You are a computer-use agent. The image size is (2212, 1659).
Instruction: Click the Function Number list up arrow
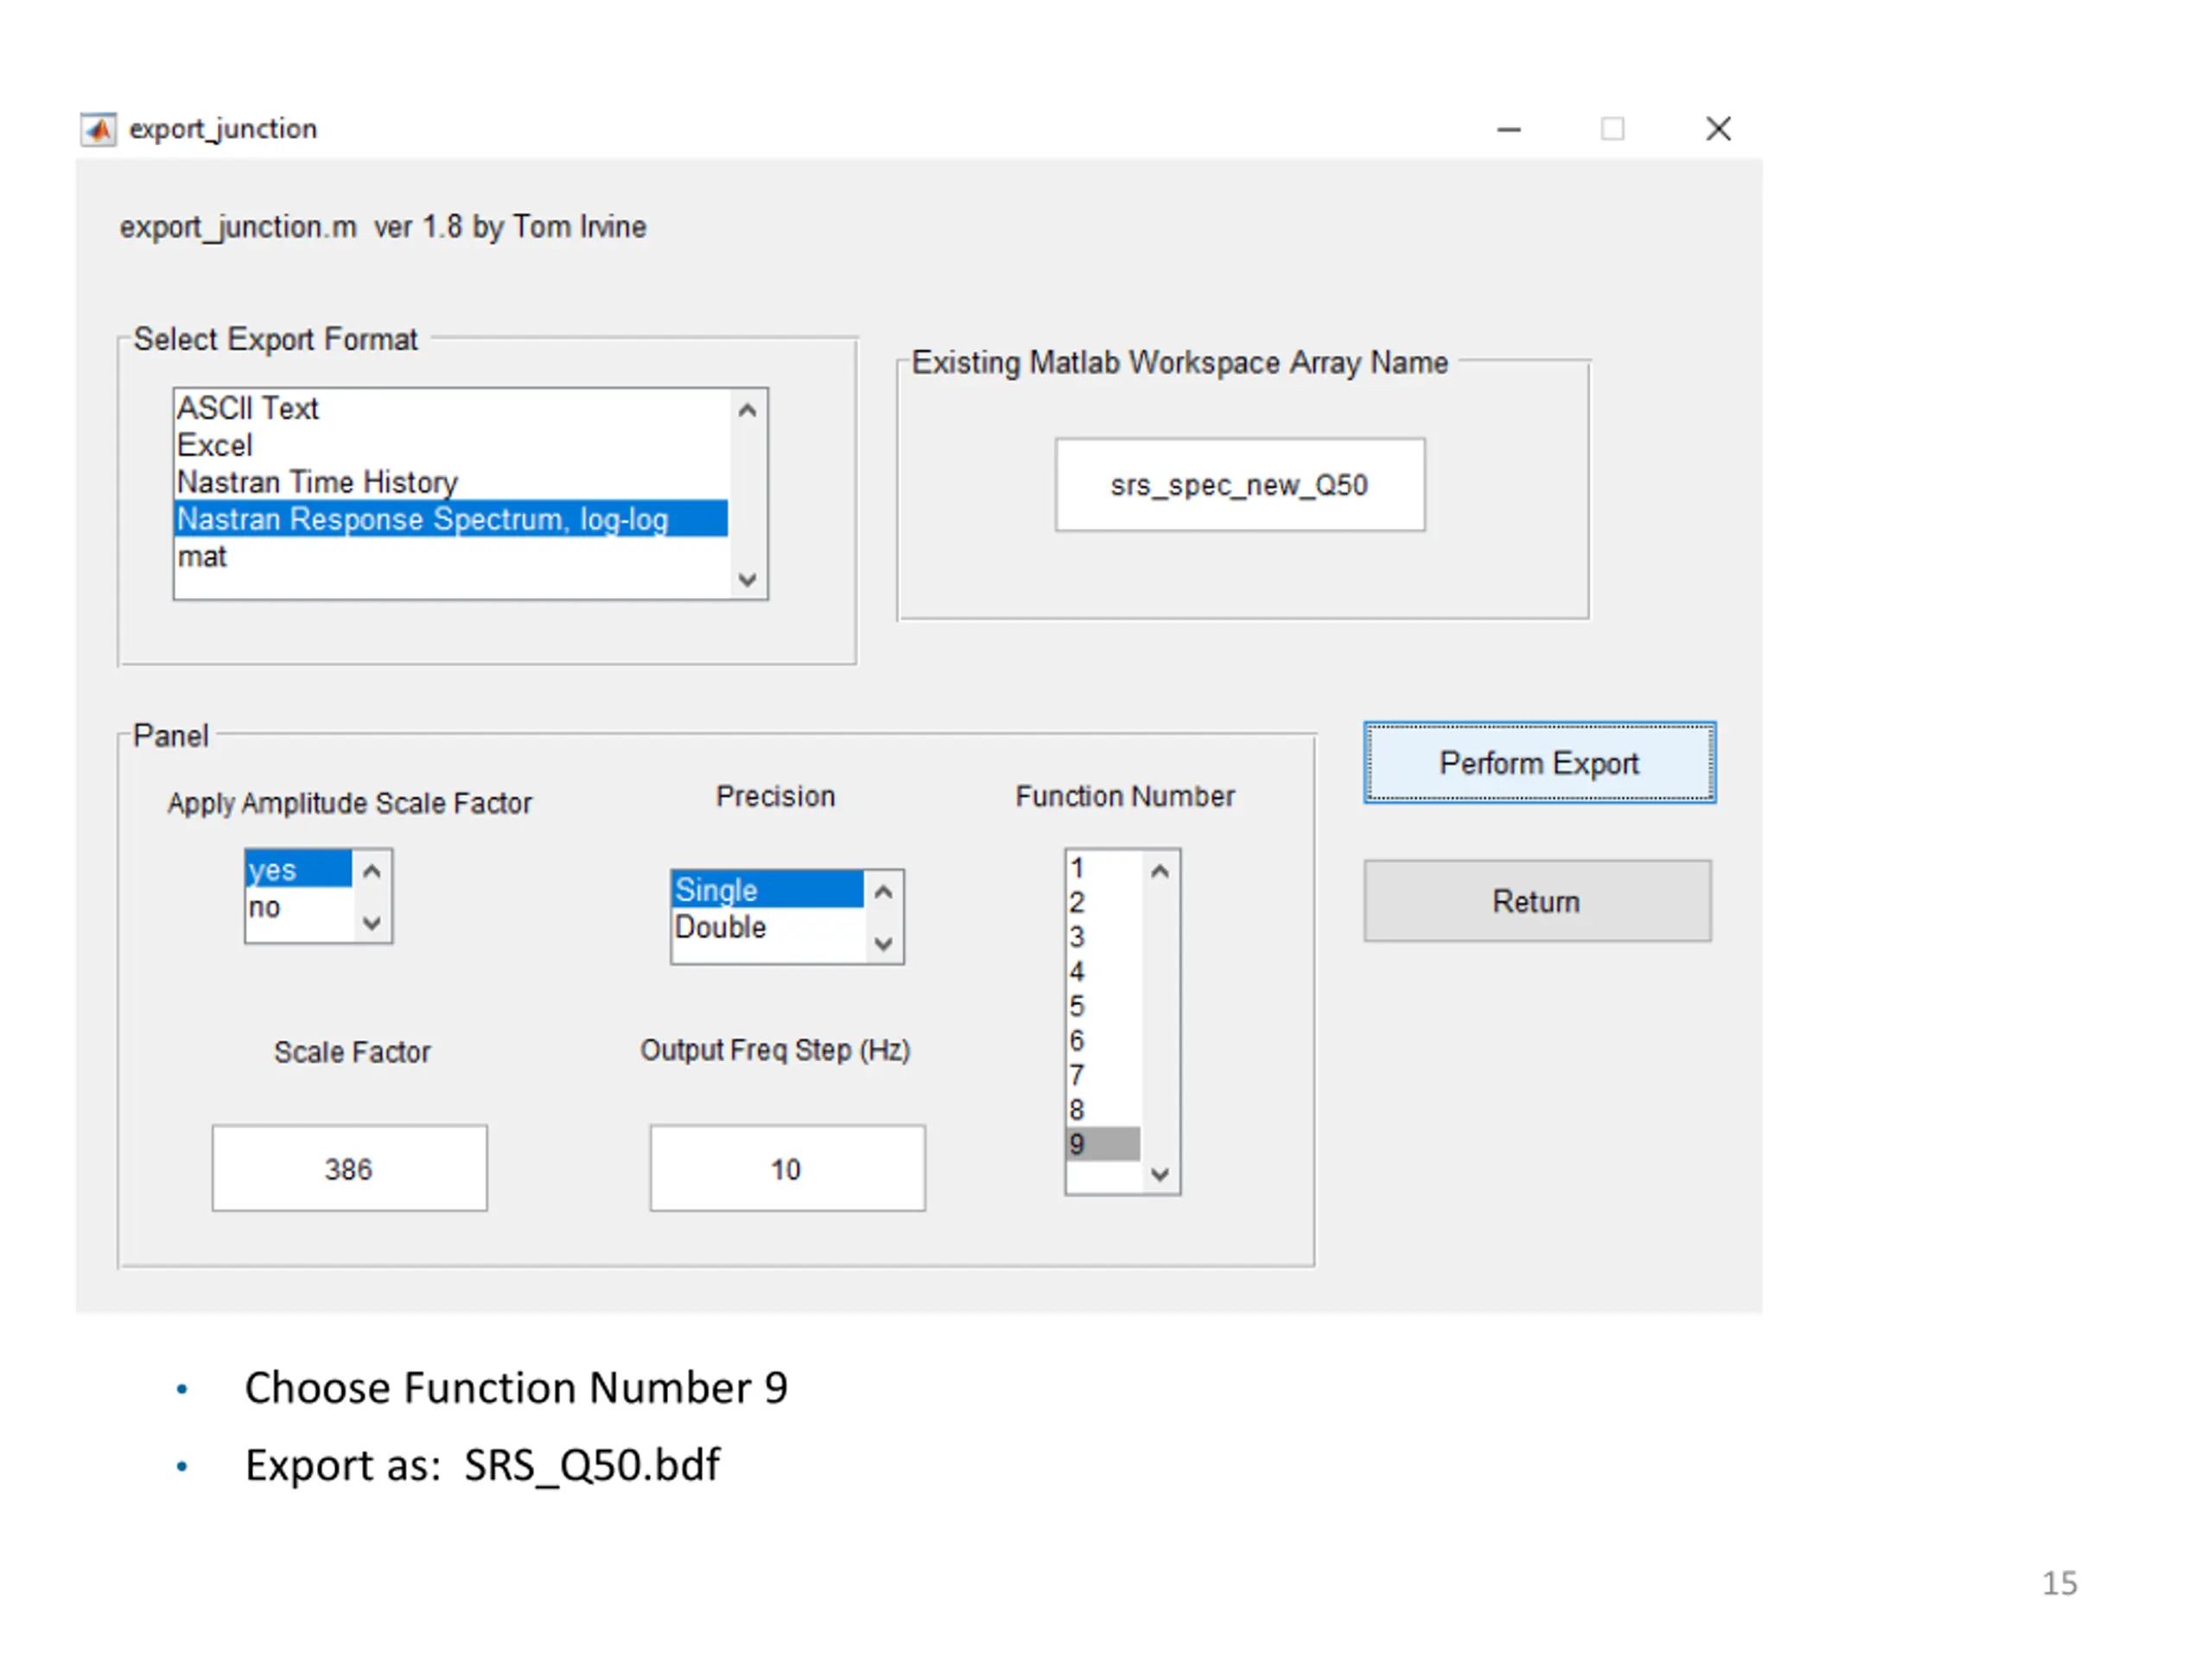1160,871
